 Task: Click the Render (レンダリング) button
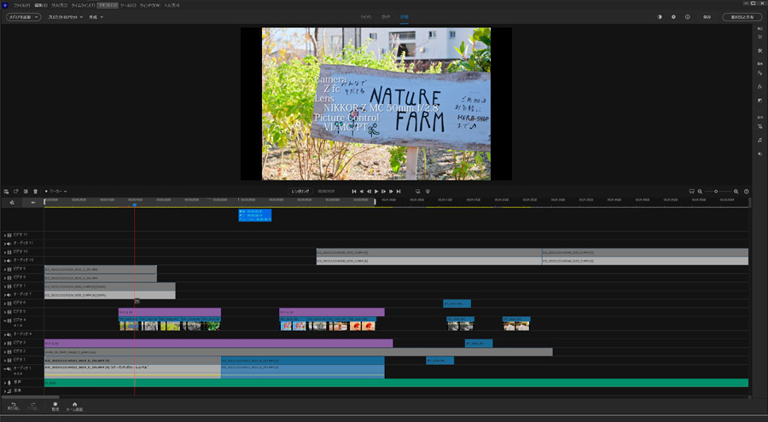(x=300, y=192)
